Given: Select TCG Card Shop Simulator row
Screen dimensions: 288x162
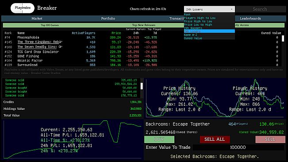Looking at the screenshot, I should pos(142,52).
